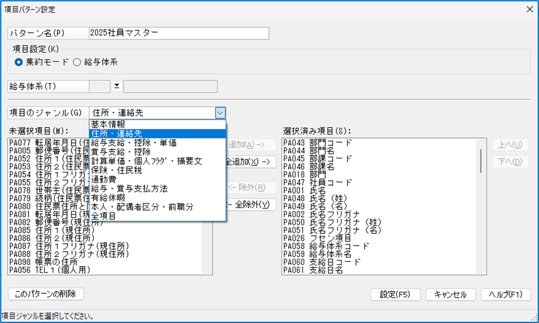Close the 項目パターン設定 dialog window
The height and width of the screenshot is (323, 539).
529,9
